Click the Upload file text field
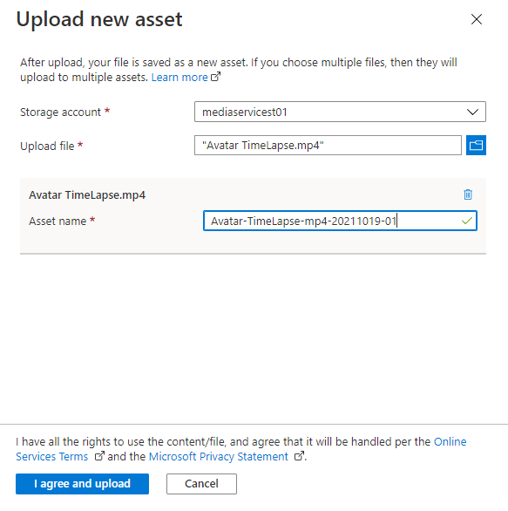This screenshot has width=508, height=511. [328, 146]
